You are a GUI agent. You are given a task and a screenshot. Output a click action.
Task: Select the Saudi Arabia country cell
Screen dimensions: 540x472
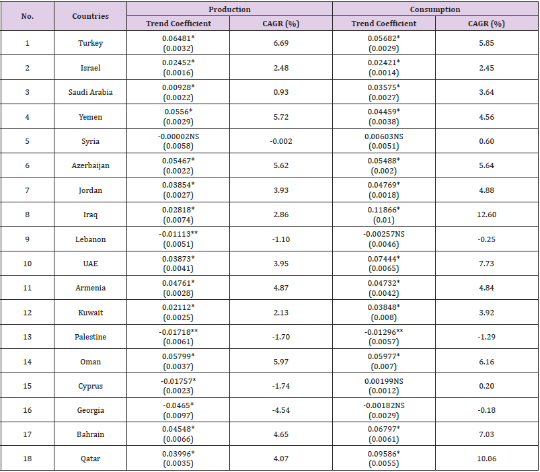point(90,92)
